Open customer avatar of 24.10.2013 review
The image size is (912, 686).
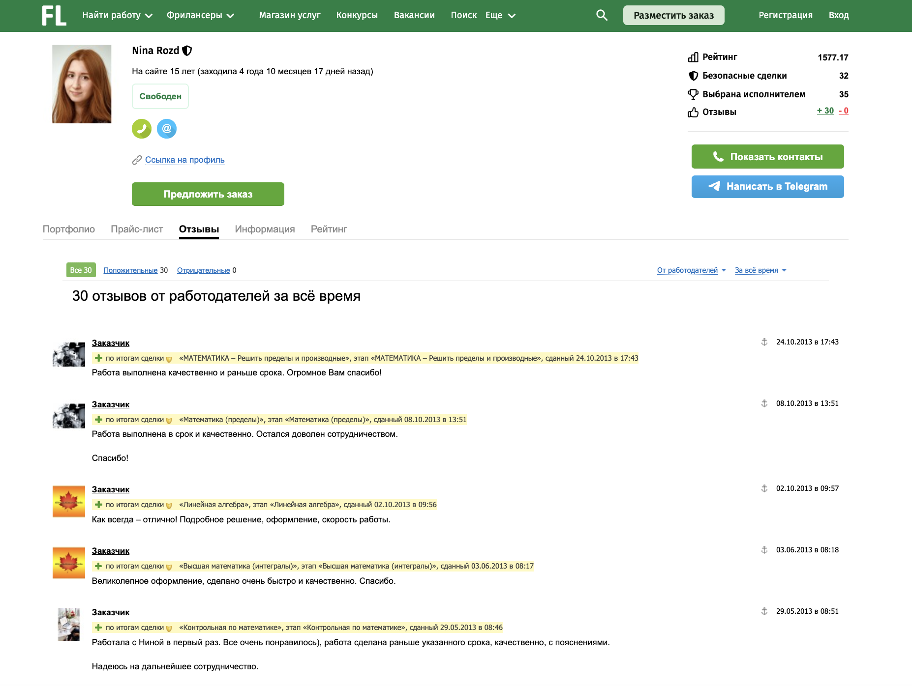69,354
